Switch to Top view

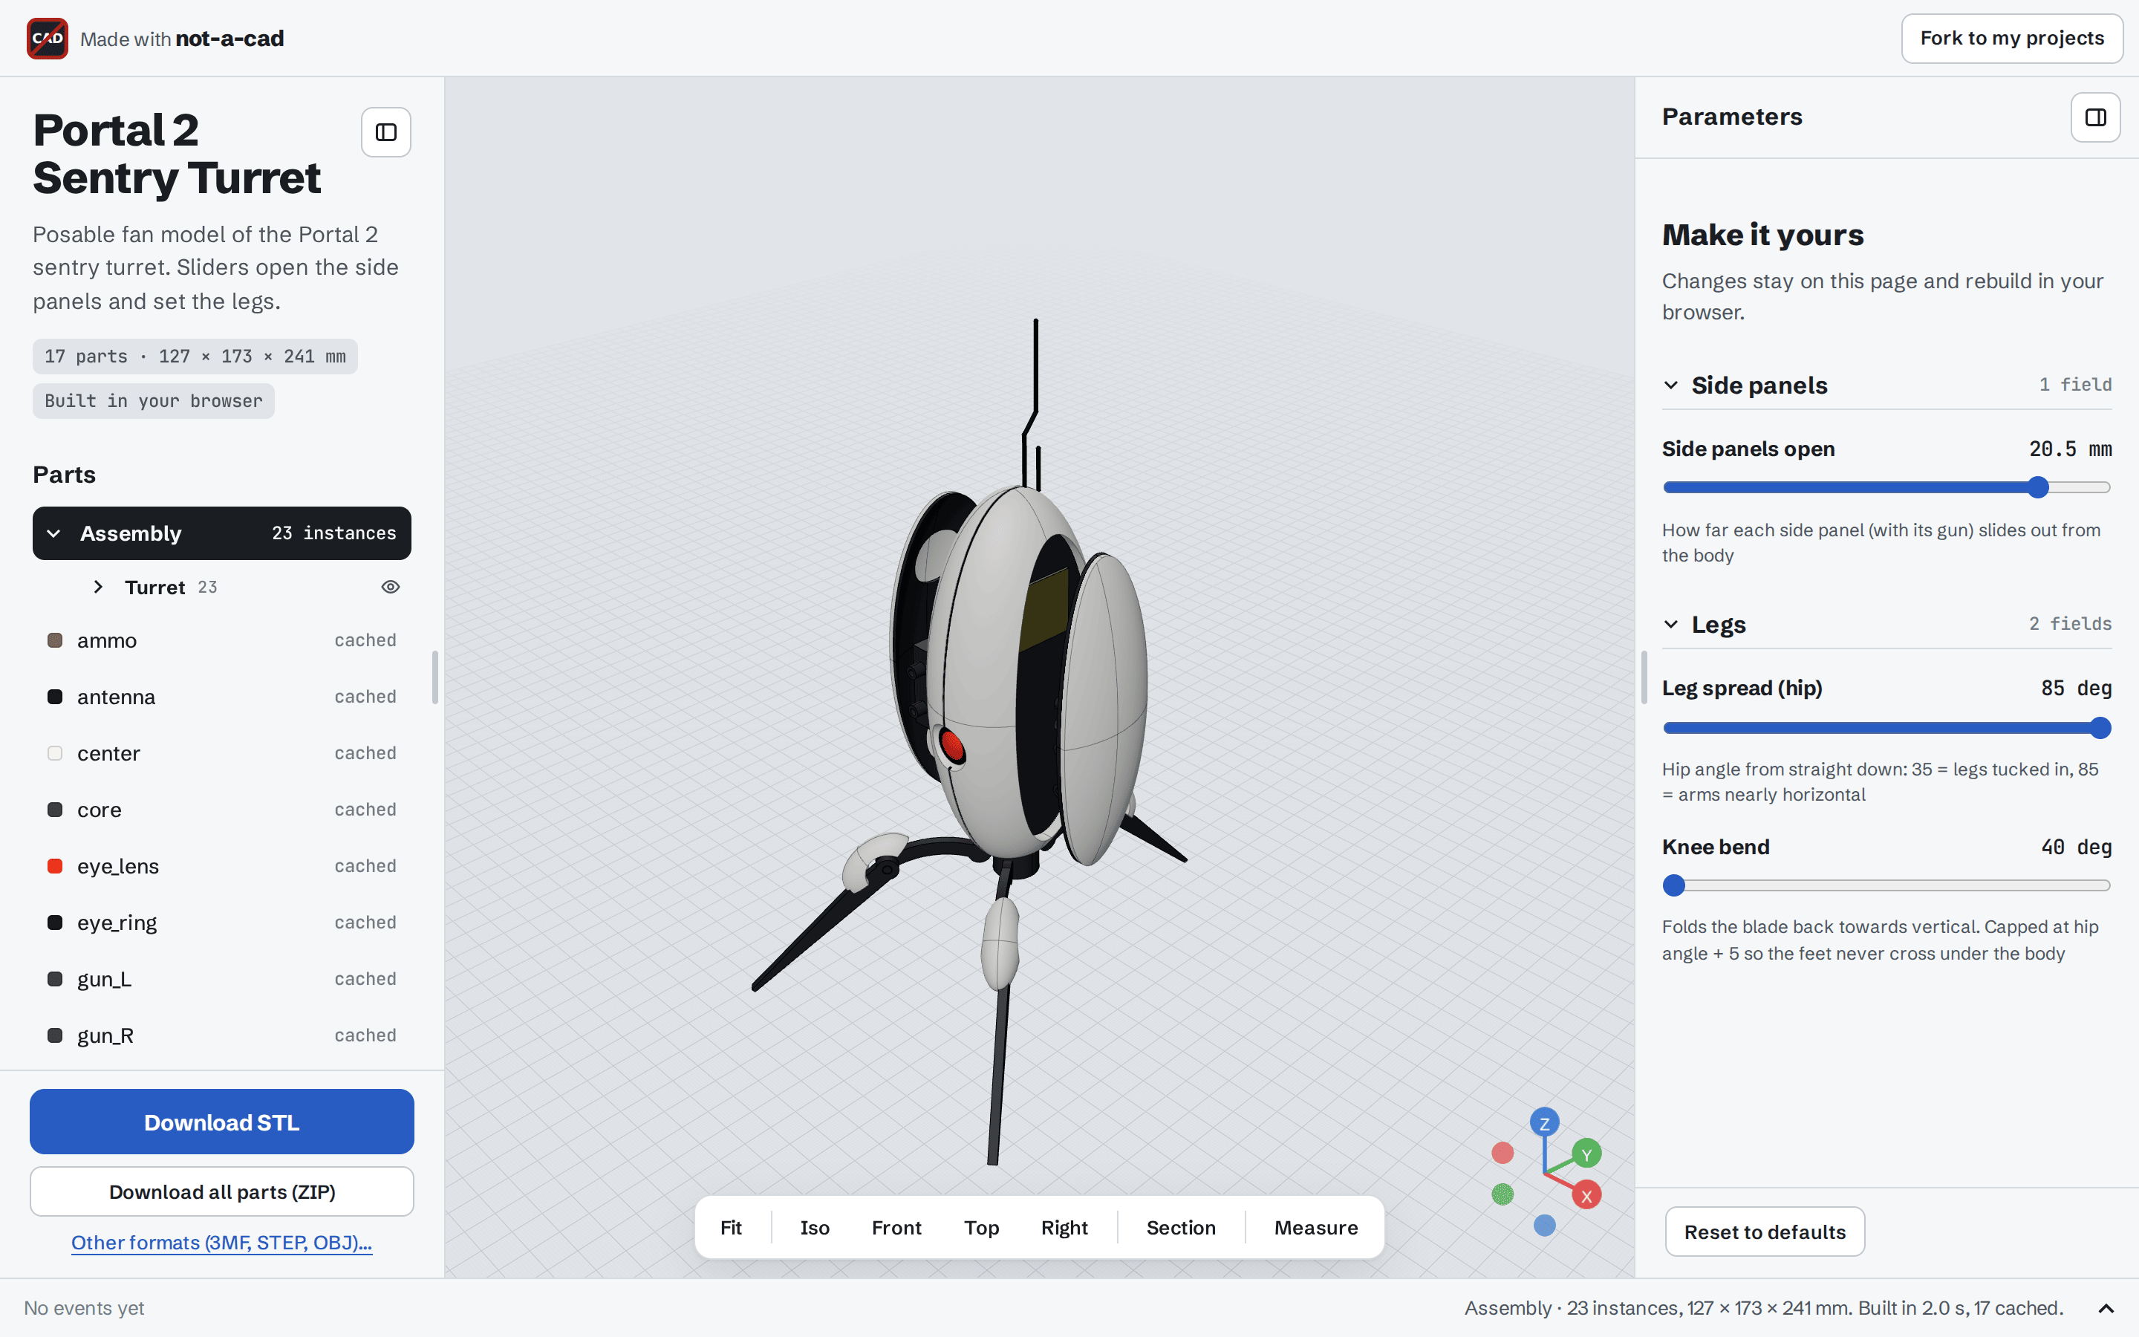pyautogui.click(x=981, y=1227)
